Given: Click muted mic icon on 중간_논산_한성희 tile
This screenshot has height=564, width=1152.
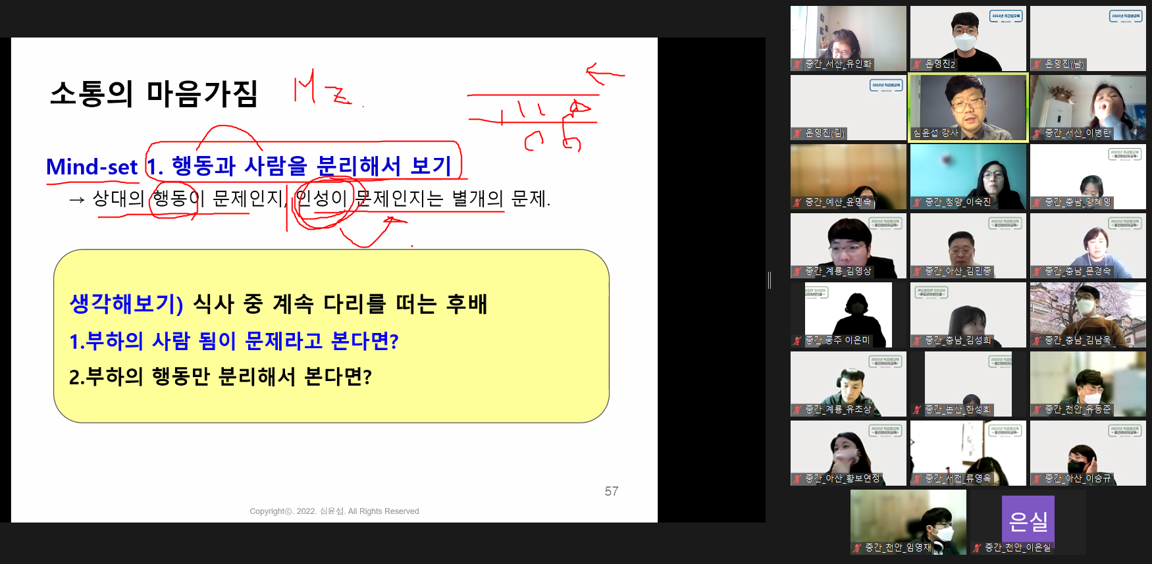Looking at the screenshot, I should click(917, 409).
